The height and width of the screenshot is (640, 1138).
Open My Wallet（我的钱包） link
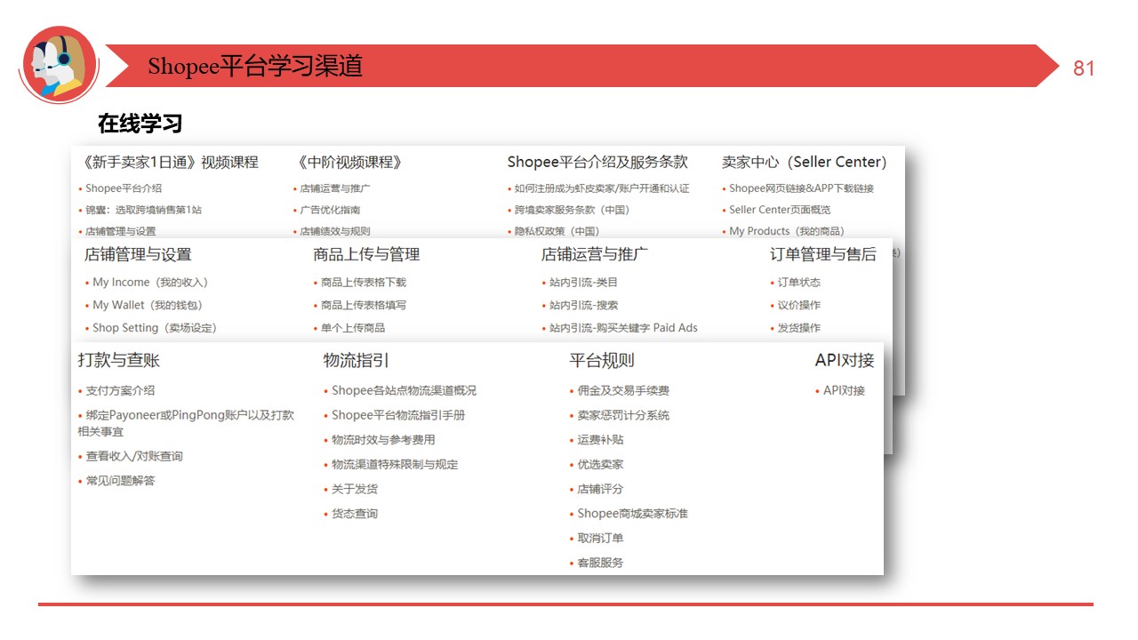[148, 305]
